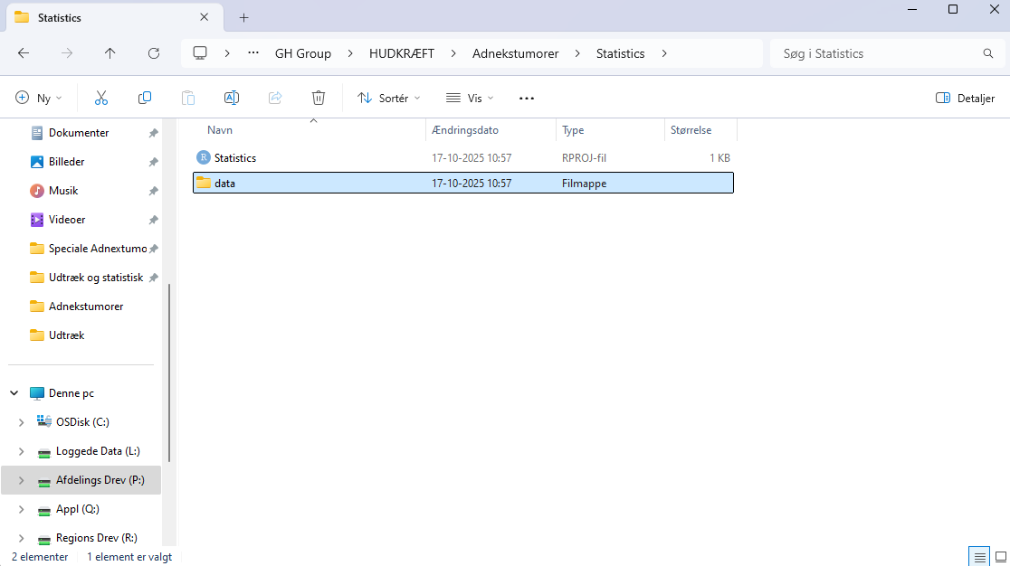Open the three-dots more options menu
1010x566 pixels.
point(527,98)
